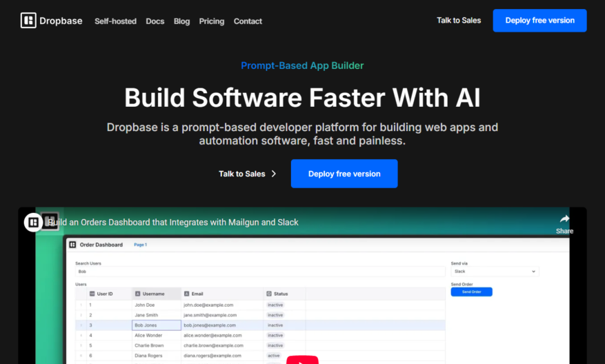Click the User ID column header
Screen dimensions: 605x364
(109, 294)
